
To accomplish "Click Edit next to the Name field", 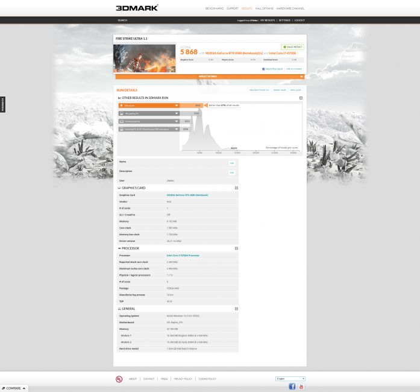I will pyautogui.click(x=231, y=163).
